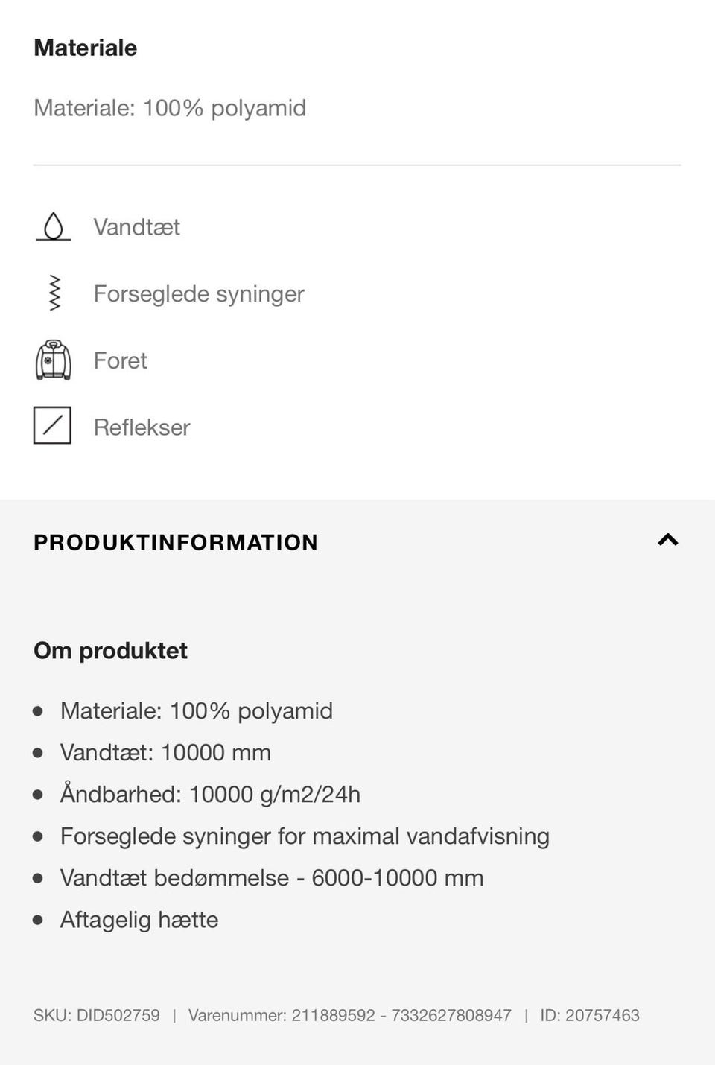Click the Om produktet heading
The height and width of the screenshot is (1065, 715).
[x=110, y=651]
